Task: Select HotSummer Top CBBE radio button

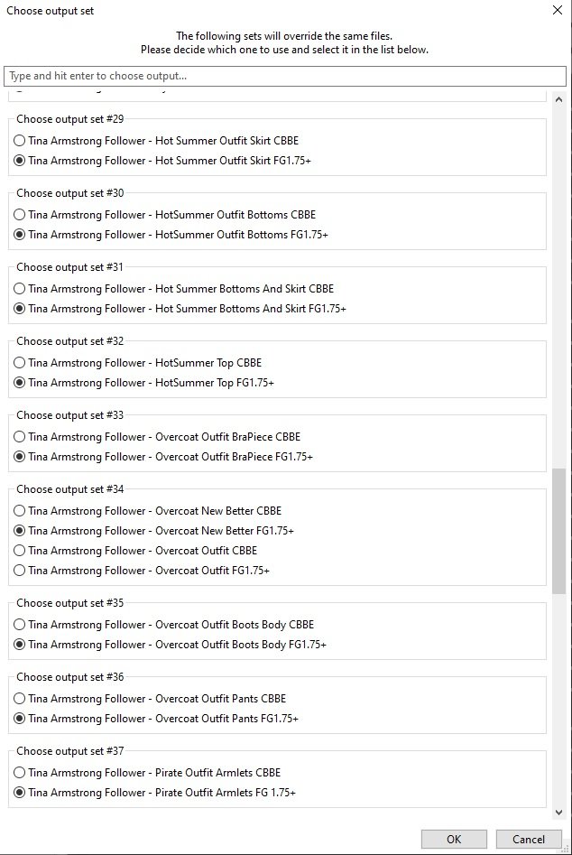Action: (20, 363)
